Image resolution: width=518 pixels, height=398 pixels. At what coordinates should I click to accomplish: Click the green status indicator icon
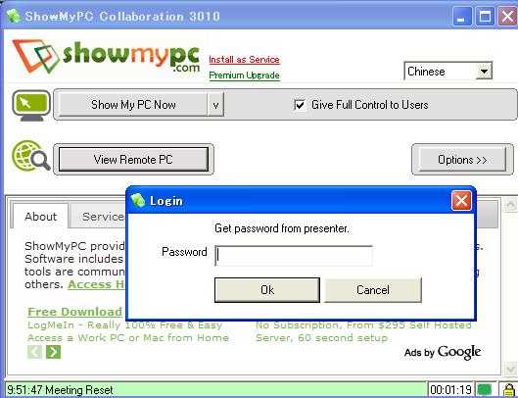coord(485,389)
